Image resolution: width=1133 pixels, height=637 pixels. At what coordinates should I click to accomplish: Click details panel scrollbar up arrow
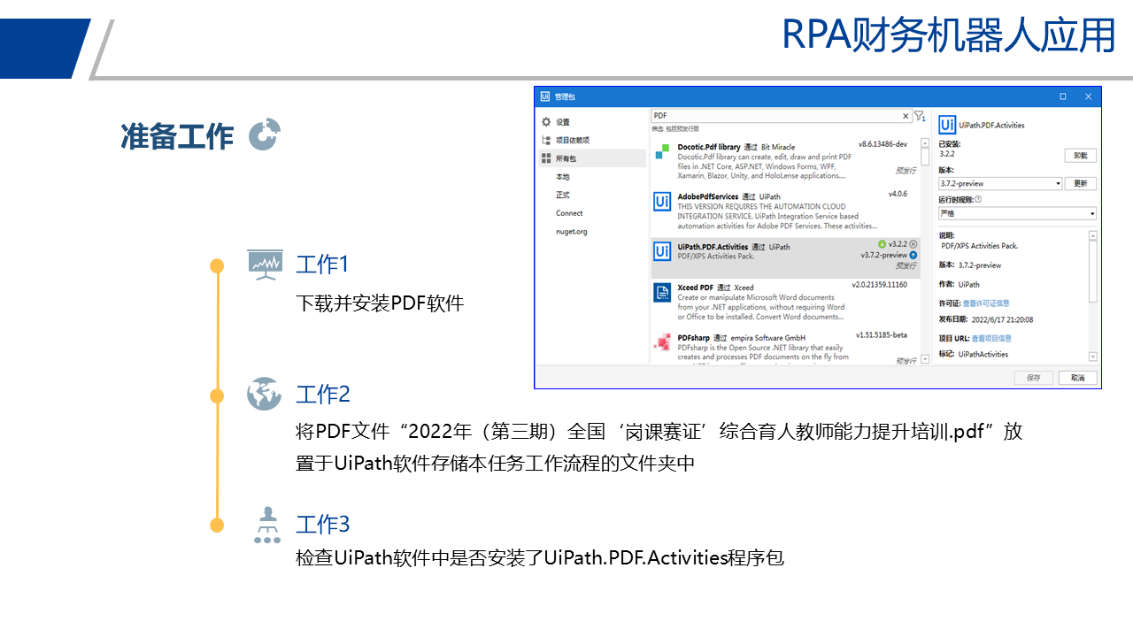click(x=1092, y=235)
